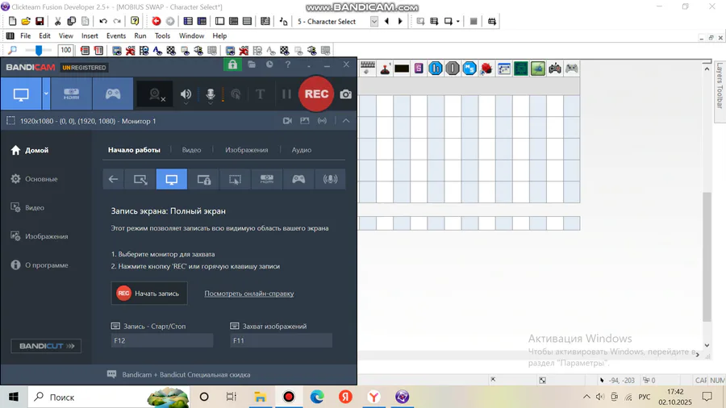Viewport: 726px width, 408px height.
Task: Switch to the Аудио tab
Action: coord(302,150)
